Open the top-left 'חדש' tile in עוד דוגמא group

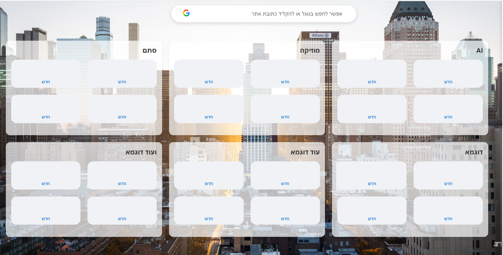pyautogui.click(x=209, y=176)
